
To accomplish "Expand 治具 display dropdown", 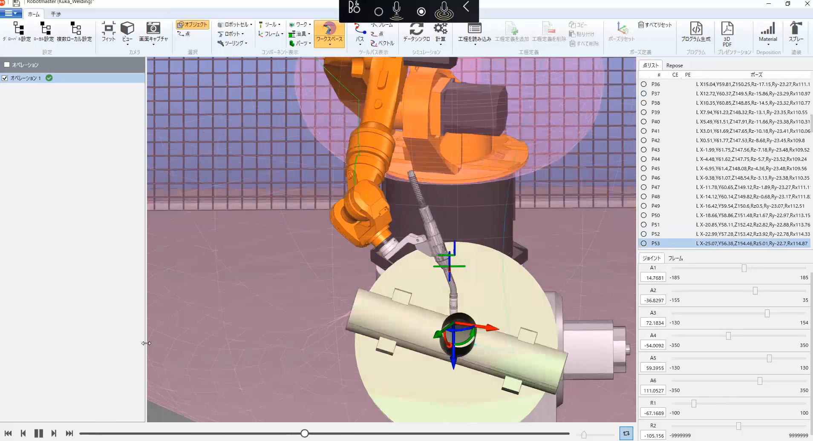I will [x=299, y=34].
